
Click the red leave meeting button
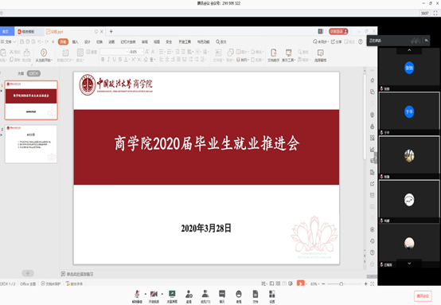(x=423, y=296)
